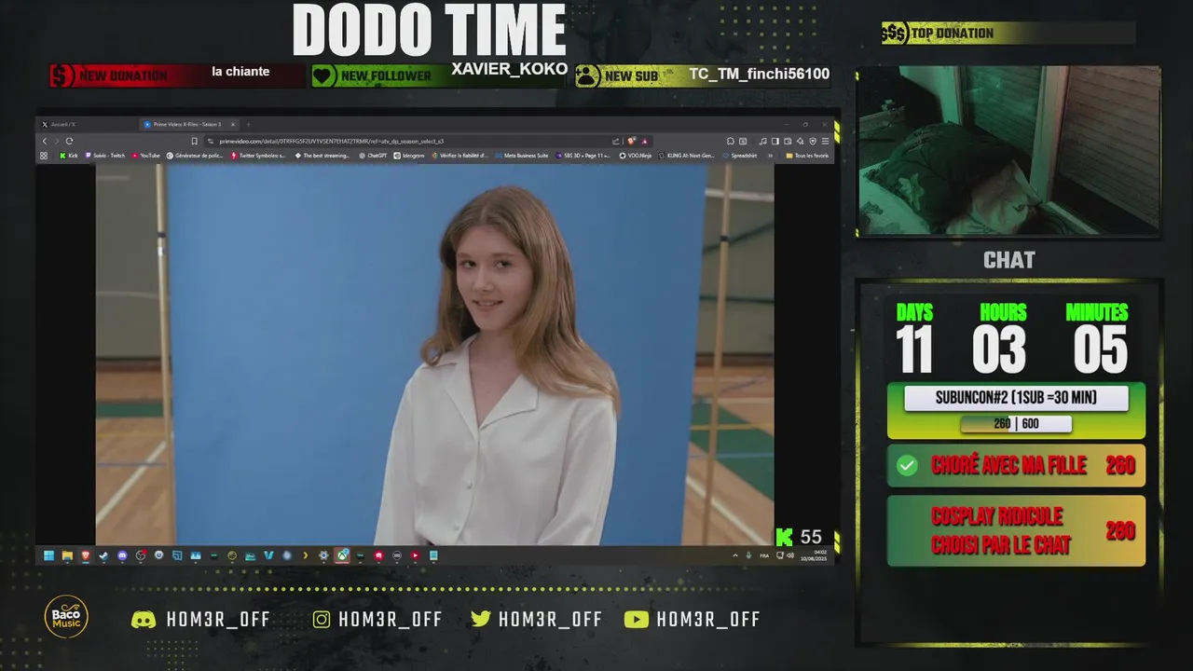Reload the Prime Video page
Viewport: 1193px width, 671px height.
(69, 141)
